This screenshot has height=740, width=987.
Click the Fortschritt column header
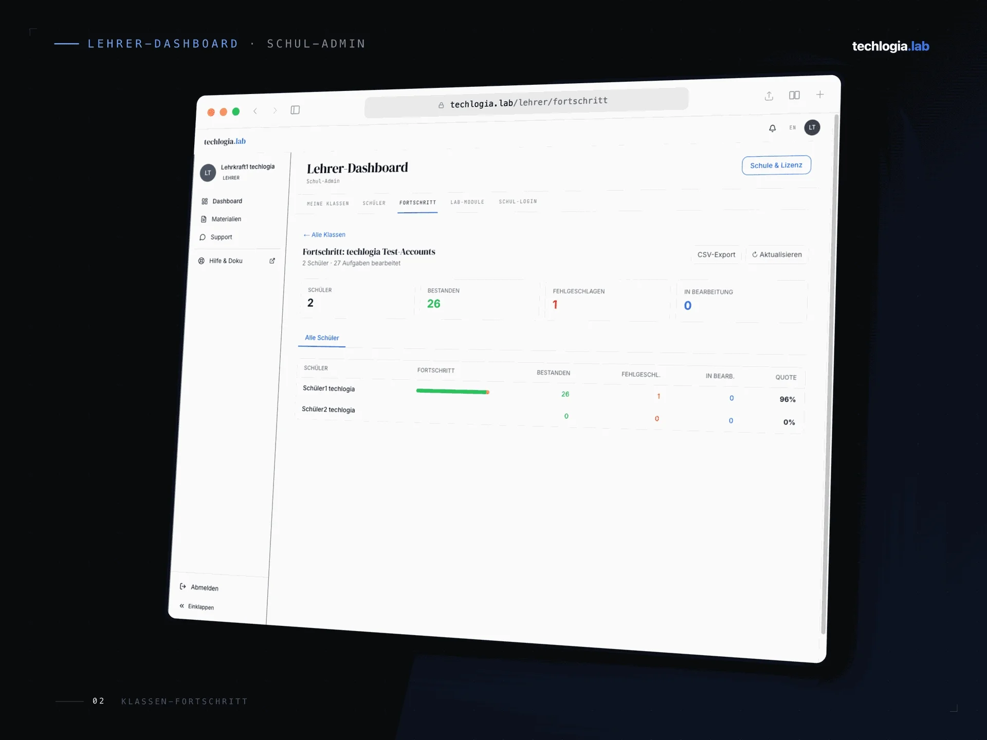[x=436, y=370]
